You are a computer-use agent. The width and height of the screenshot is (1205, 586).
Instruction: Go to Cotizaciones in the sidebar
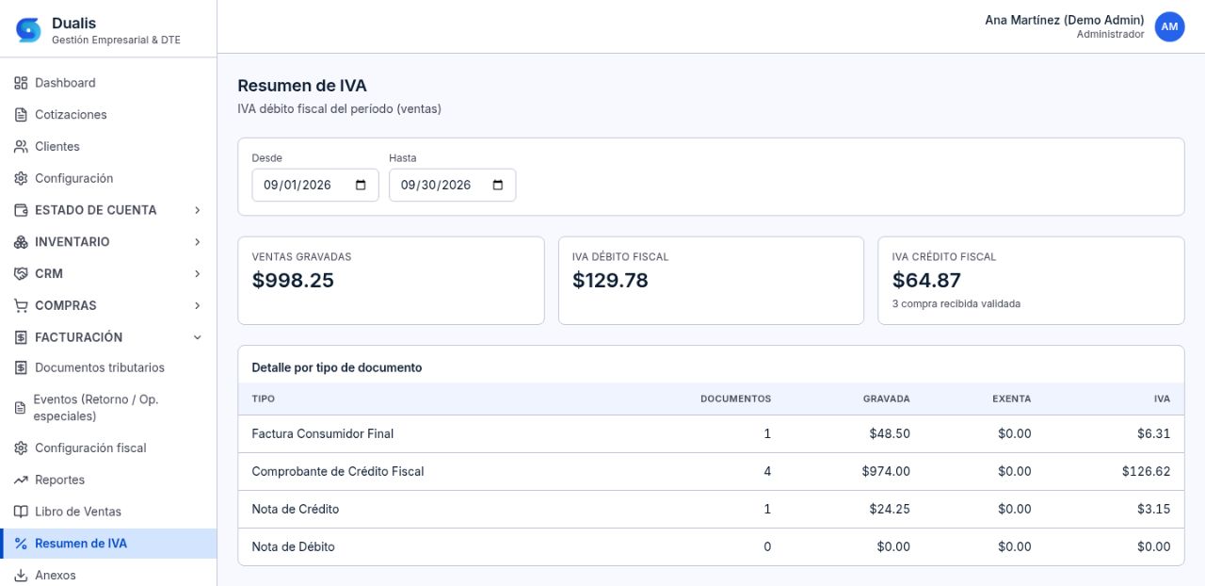108,115
